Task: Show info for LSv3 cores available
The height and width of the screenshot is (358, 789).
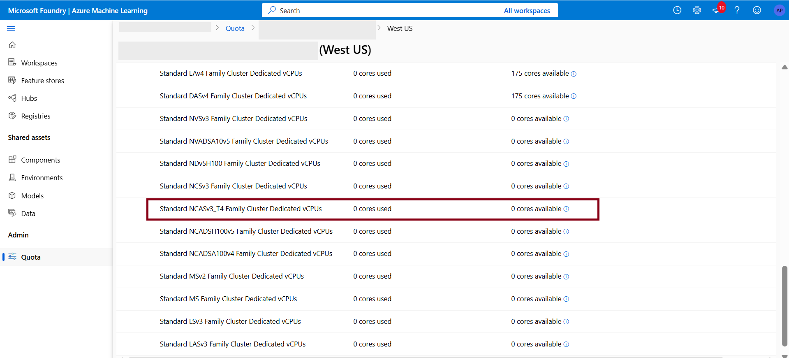Action: (x=566, y=322)
